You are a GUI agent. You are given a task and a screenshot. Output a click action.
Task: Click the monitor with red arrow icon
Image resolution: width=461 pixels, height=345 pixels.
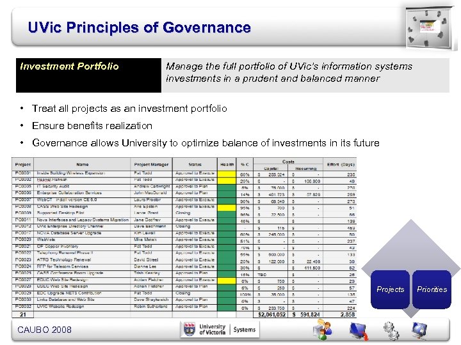click(359, 331)
